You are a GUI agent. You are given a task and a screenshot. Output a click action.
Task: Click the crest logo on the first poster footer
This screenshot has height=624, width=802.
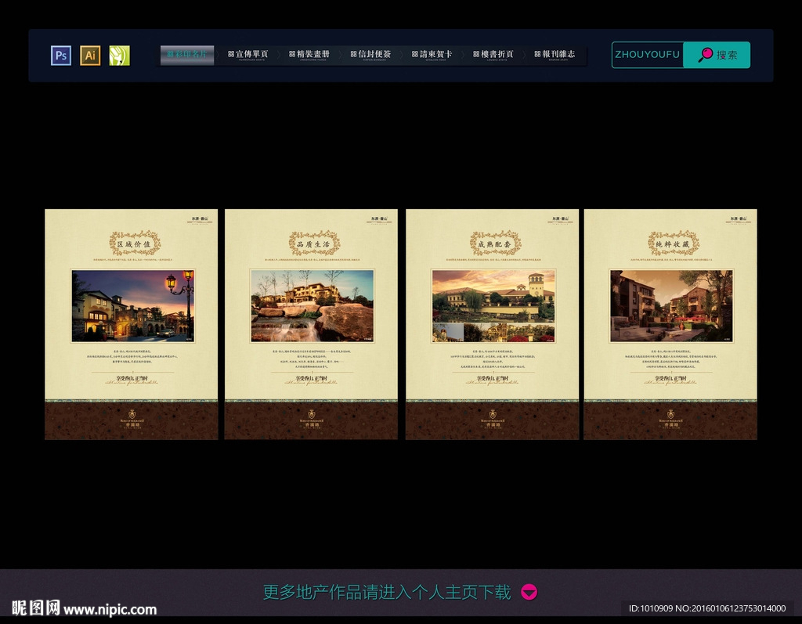tap(131, 415)
